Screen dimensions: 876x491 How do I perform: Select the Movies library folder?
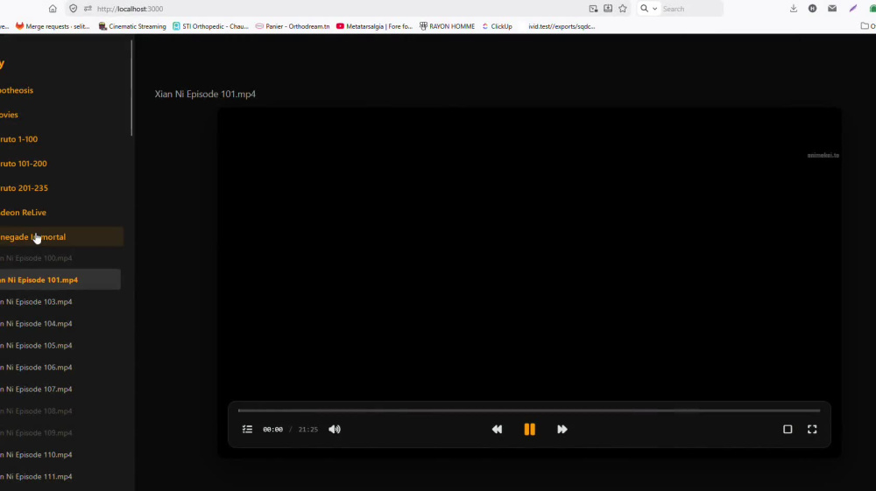pyautogui.click(x=60, y=115)
